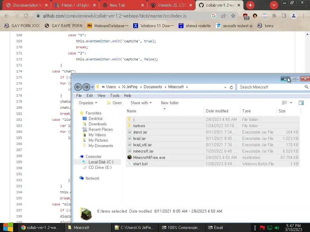Screen dimensions: 310x232
Task: Click the share icon in Chrome address bar
Action: click(223, 16)
